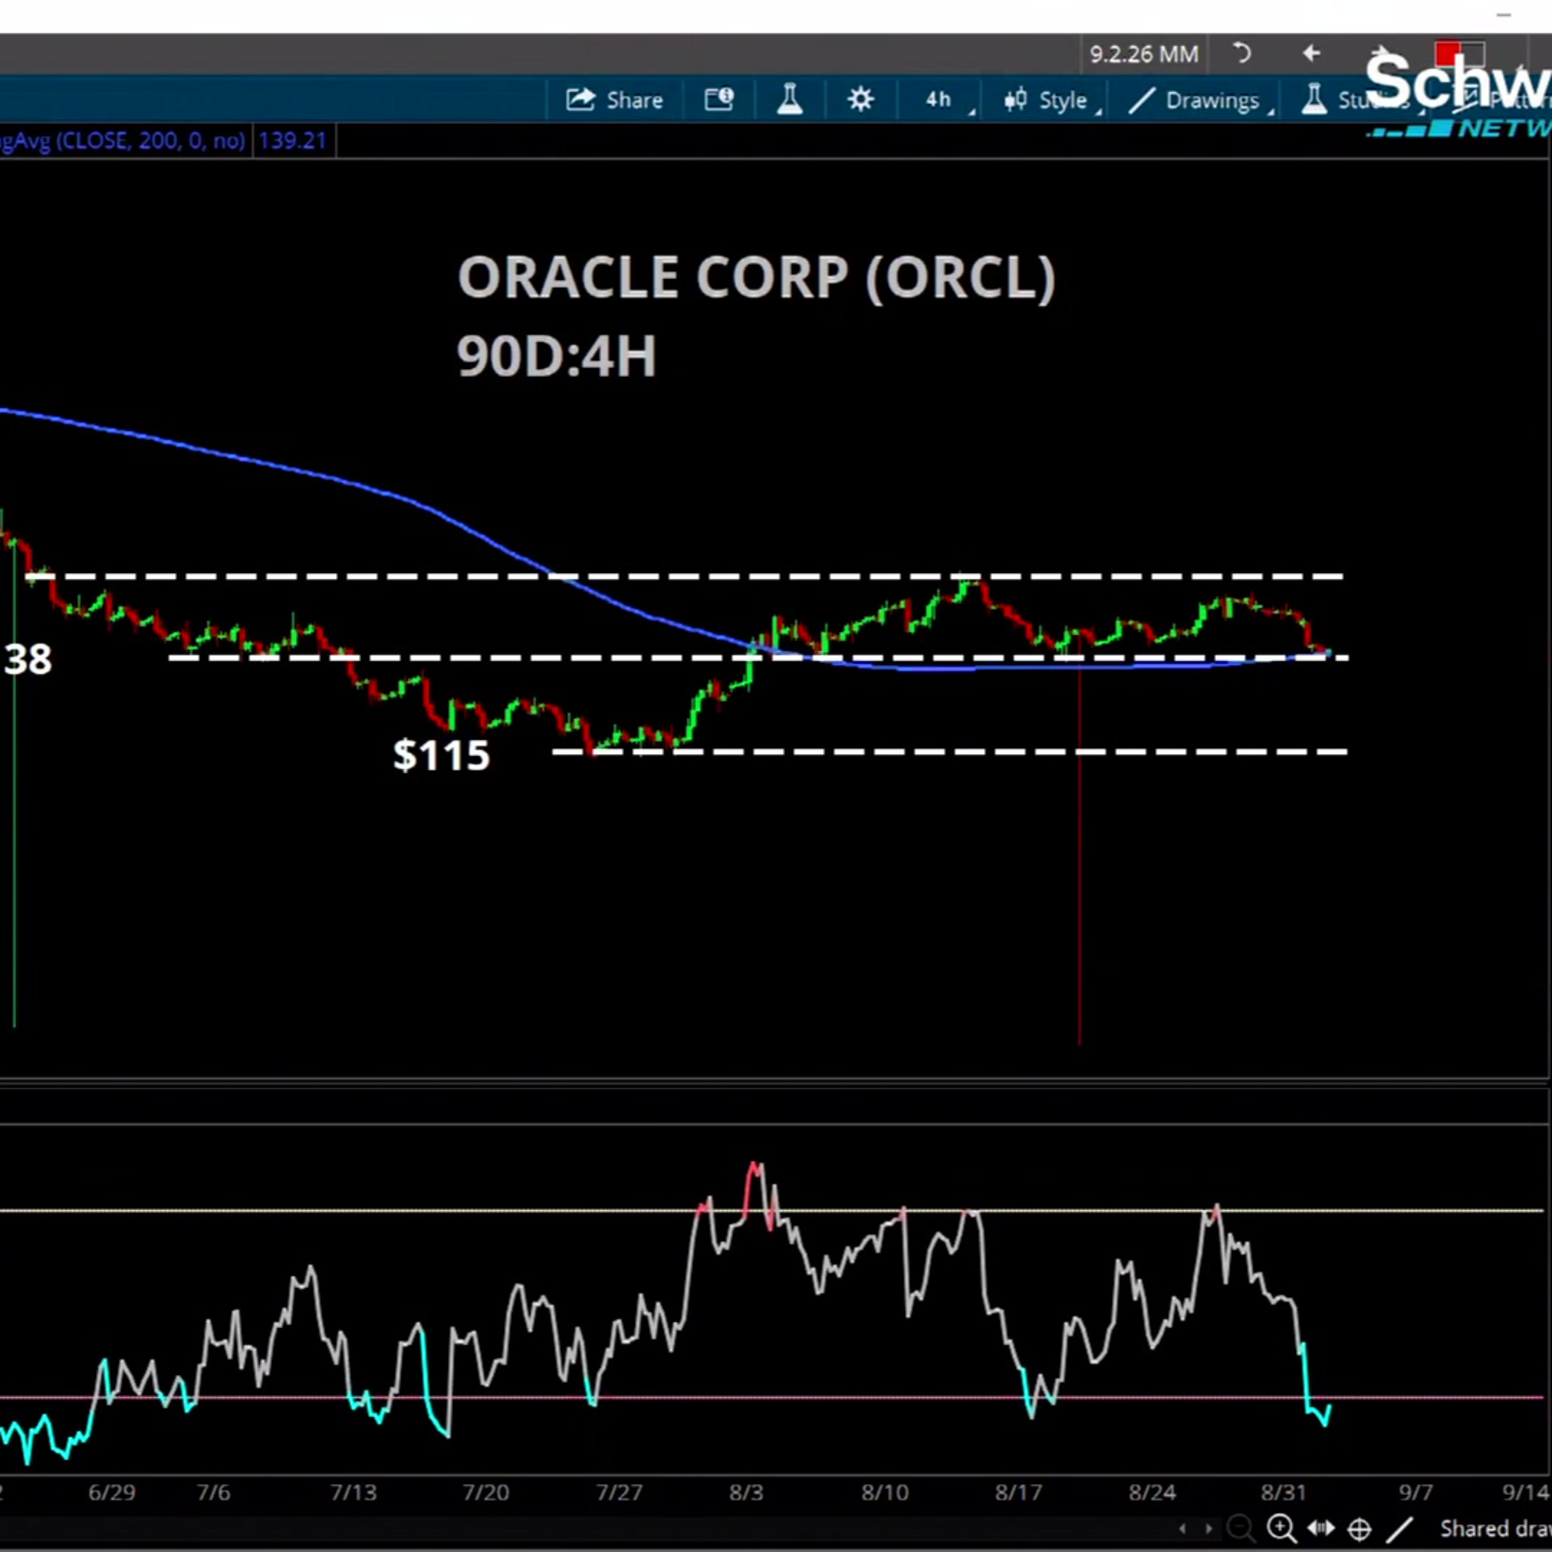Click the flask icon beside the gear
The image size is (1552, 1552).
coord(789,100)
